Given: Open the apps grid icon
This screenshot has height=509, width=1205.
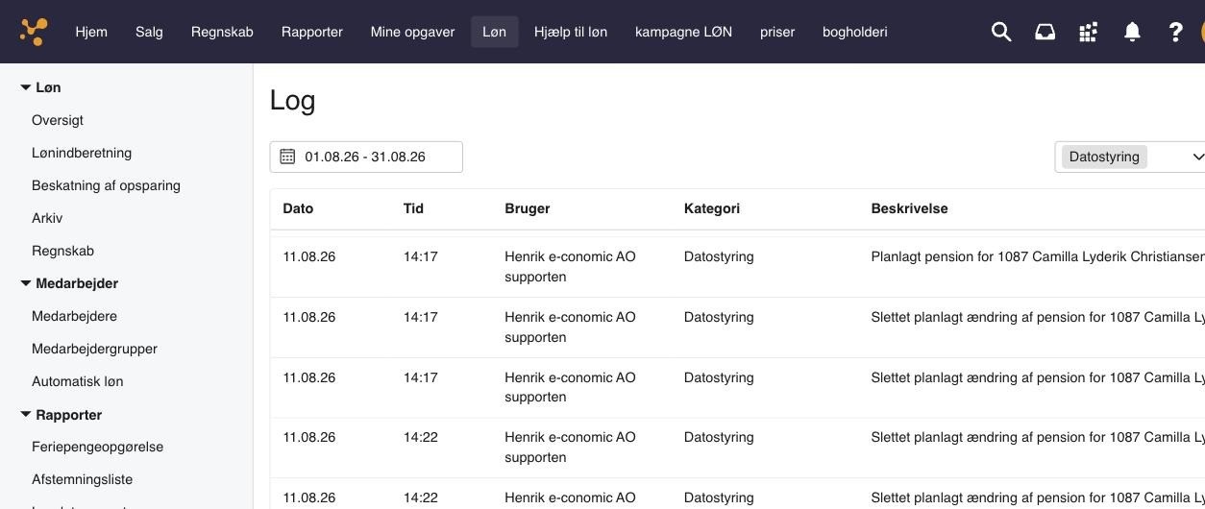Looking at the screenshot, I should point(1088,32).
